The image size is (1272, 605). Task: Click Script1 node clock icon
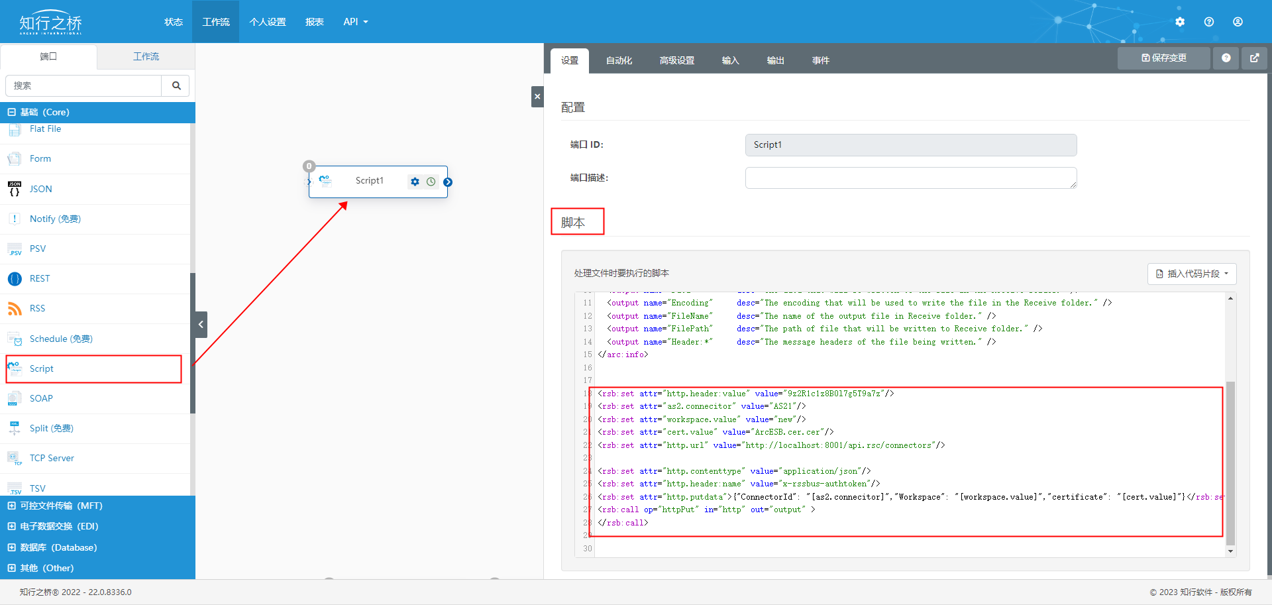click(x=431, y=182)
